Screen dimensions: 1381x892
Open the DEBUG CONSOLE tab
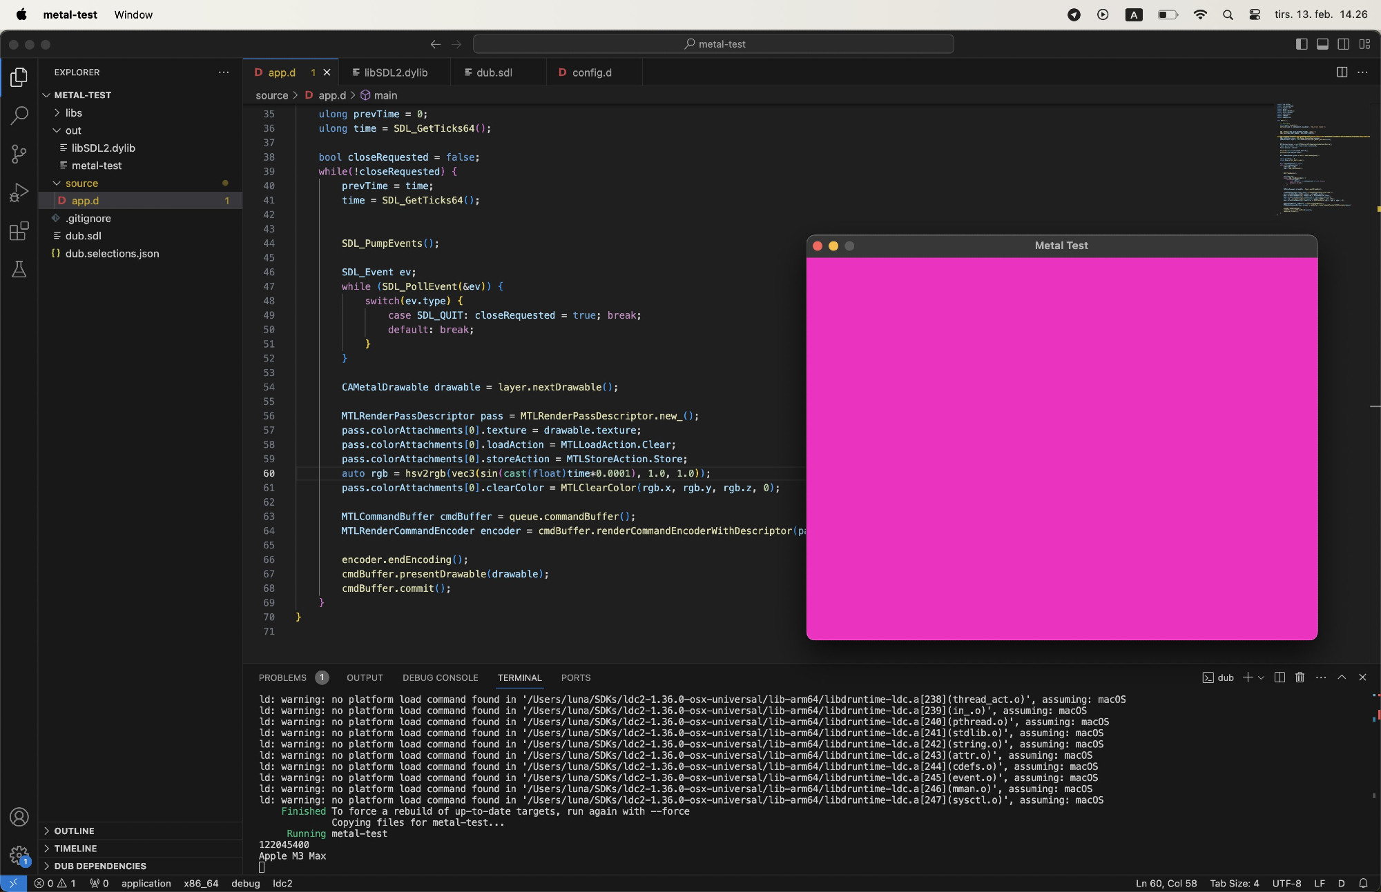[x=440, y=677]
